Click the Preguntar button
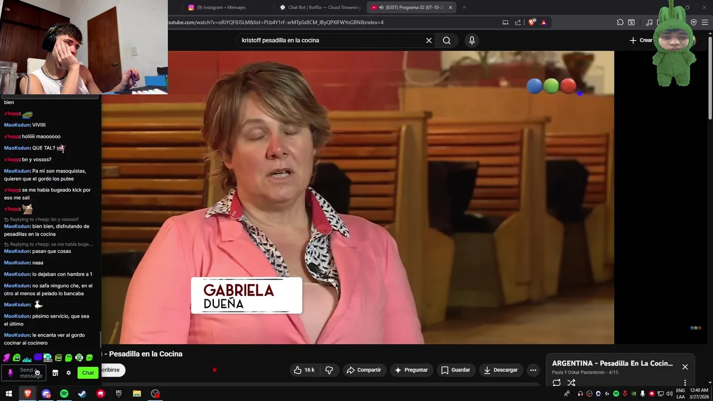713x401 pixels. [411, 370]
